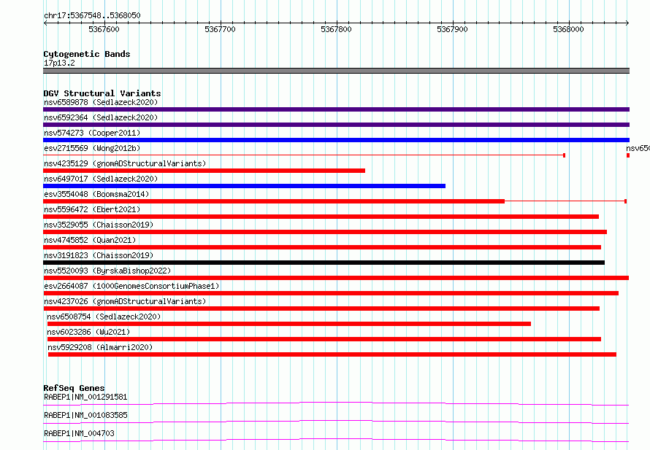Viewport: 650px width, 450px height.
Task: Click the 5367600 ruler position label
Action: (104, 29)
